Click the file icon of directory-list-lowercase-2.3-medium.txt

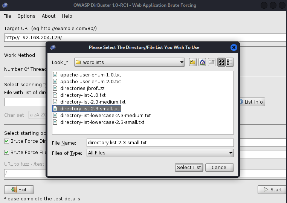[55, 115]
